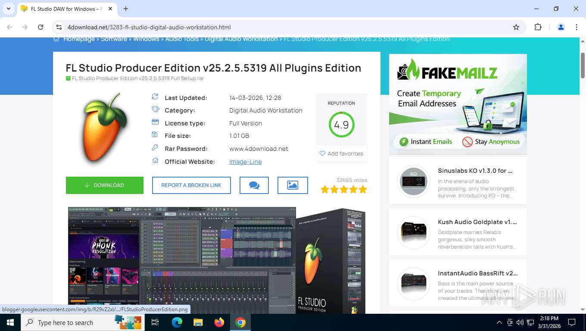Open the Extensions puzzle icon
Image resolution: width=586 pixels, height=331 pixels.
point(538,27)
